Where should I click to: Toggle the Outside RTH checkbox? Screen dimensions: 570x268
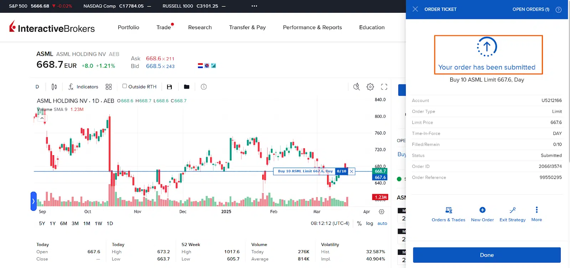pos(125,86)
